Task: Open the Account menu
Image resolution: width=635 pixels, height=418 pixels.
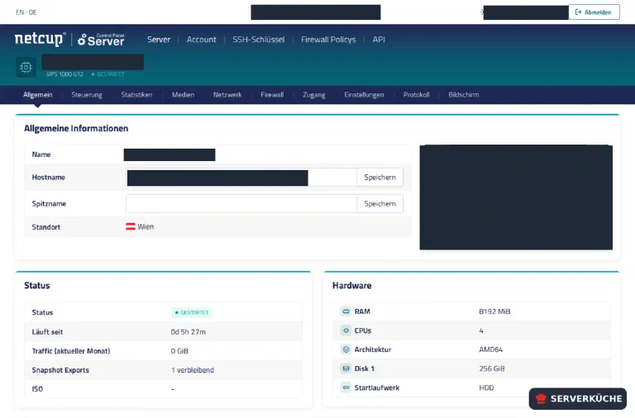Action: point(201,40)
